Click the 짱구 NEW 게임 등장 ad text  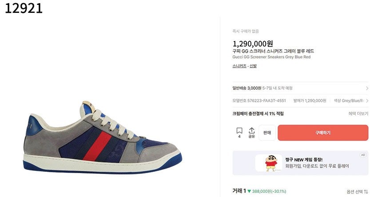coord(304,159)
